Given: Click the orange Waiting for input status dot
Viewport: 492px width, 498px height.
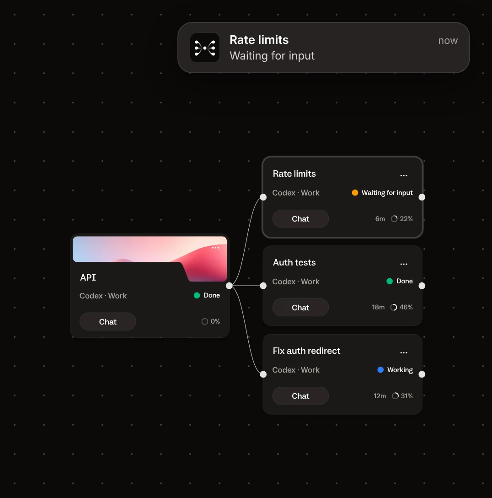Looking at the screenshot, I should click(x=355, y=193).
